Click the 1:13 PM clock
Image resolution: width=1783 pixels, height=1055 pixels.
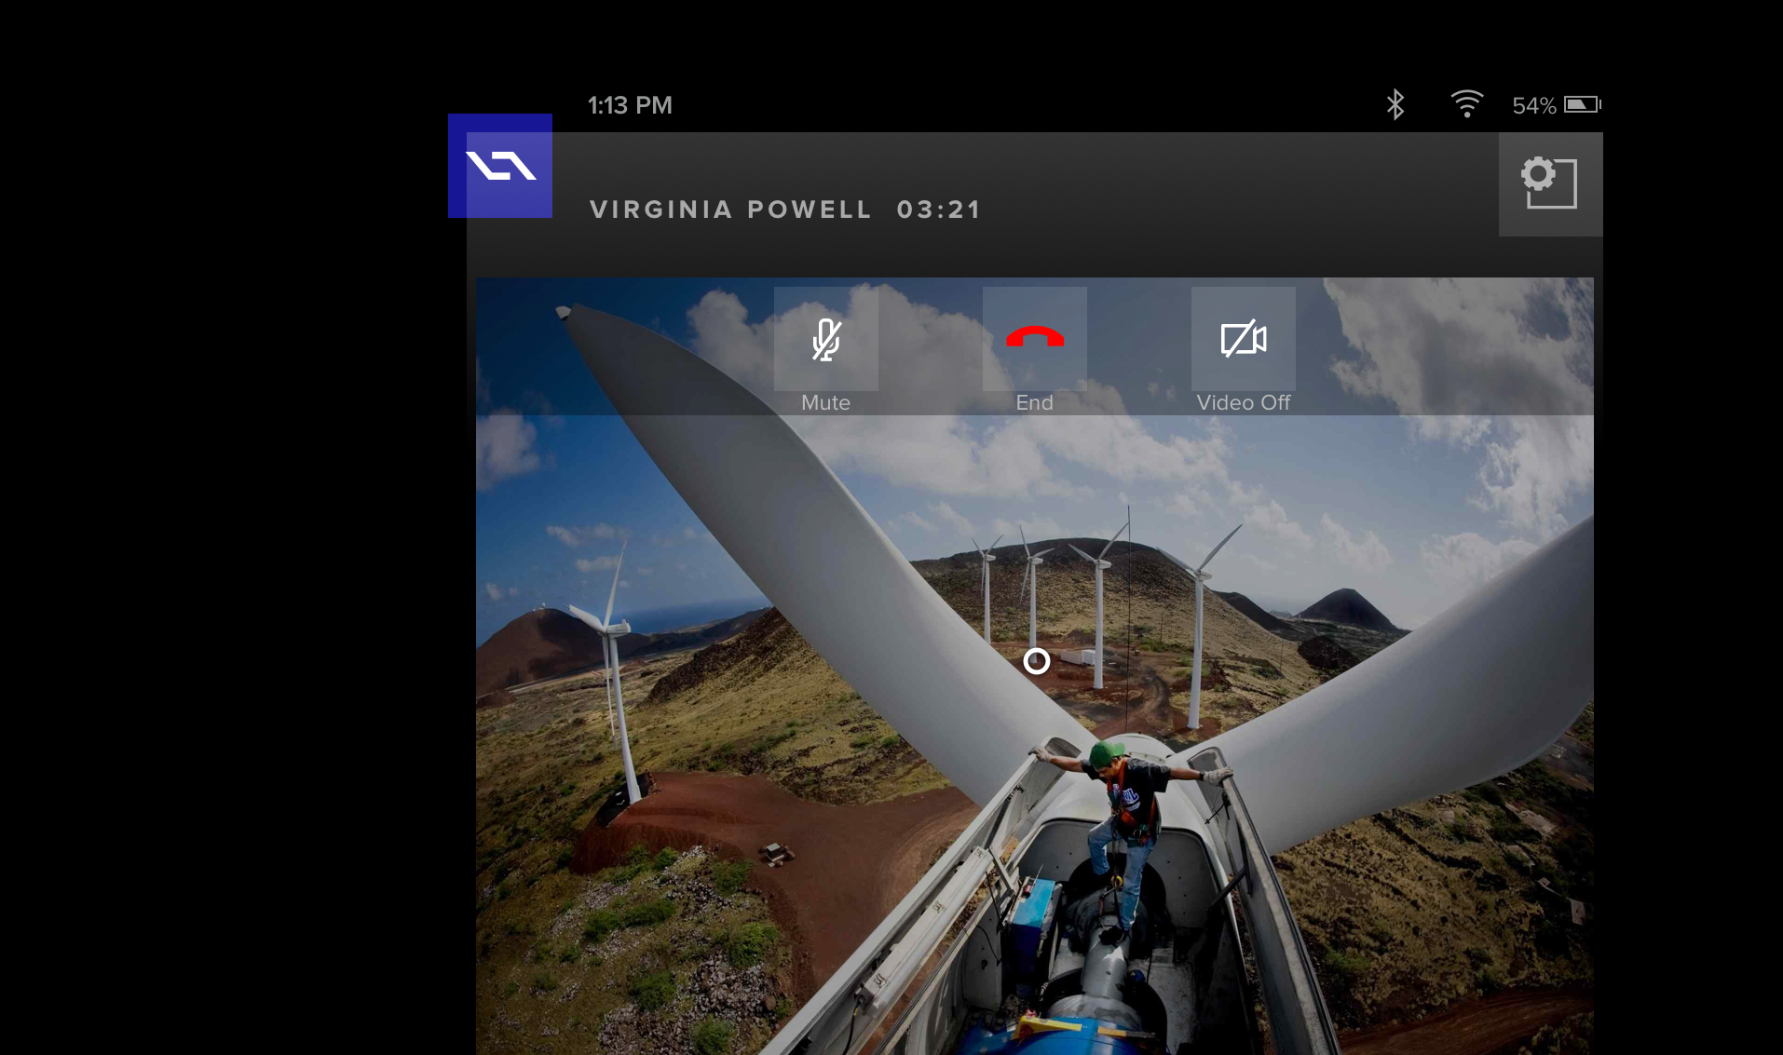coord(630,105)
